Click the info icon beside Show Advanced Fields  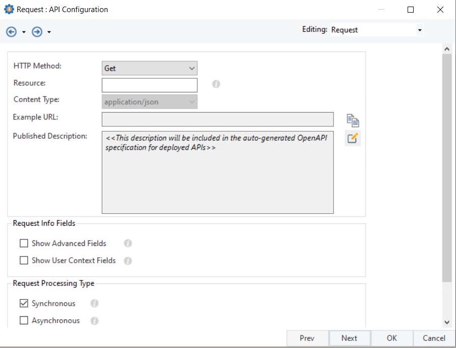pyautogui.click(x=128, y=243)
